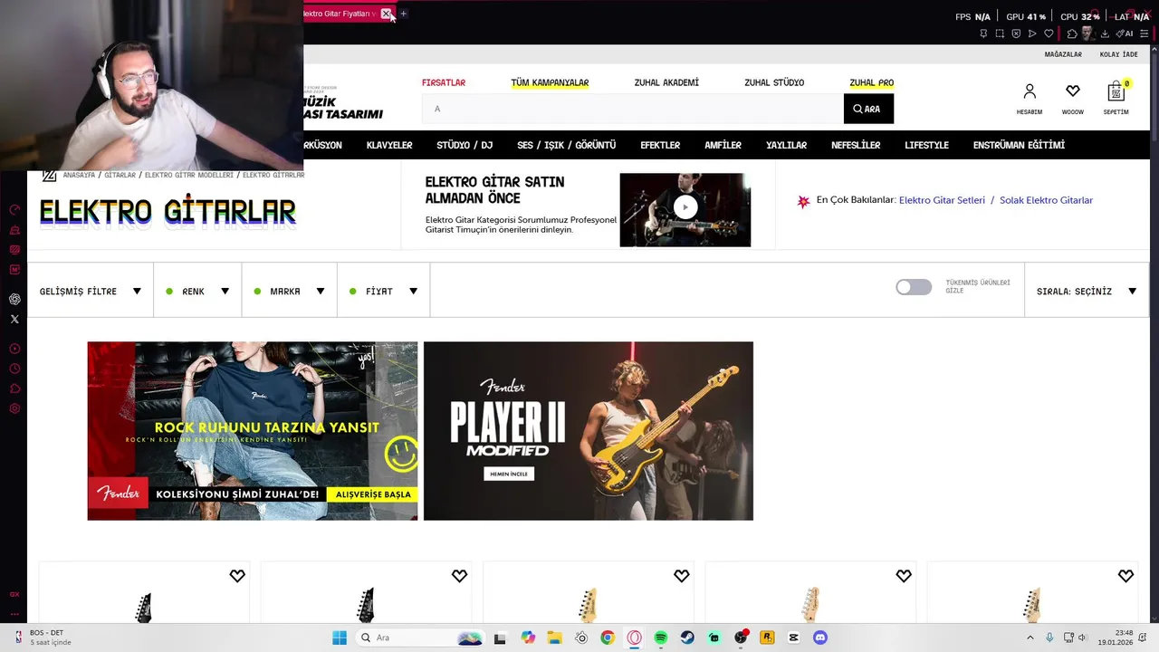Open GX Control speedometer in sidebar
The height and width of the screenshot is (652, 1159).
click(14, 209)
